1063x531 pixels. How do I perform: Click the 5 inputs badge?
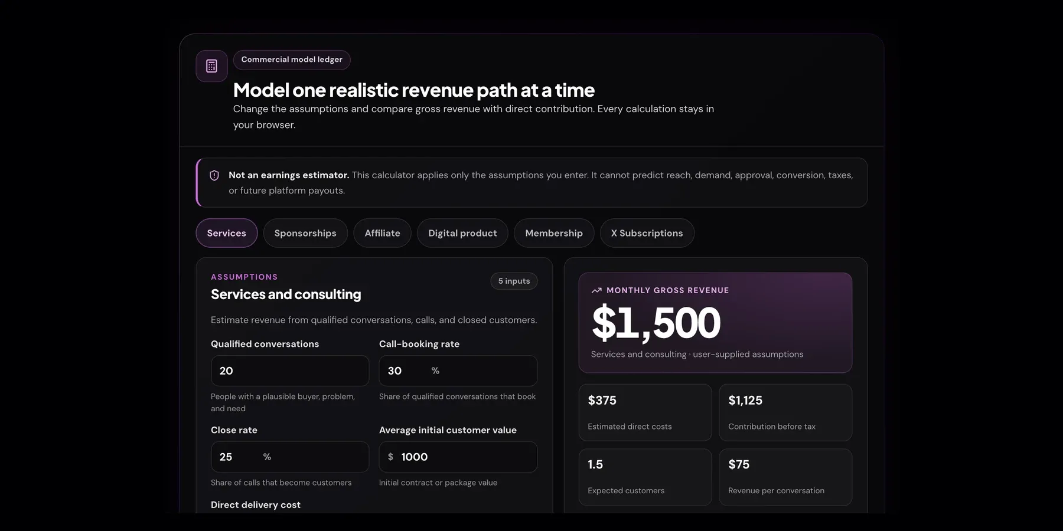coord(514,281)
